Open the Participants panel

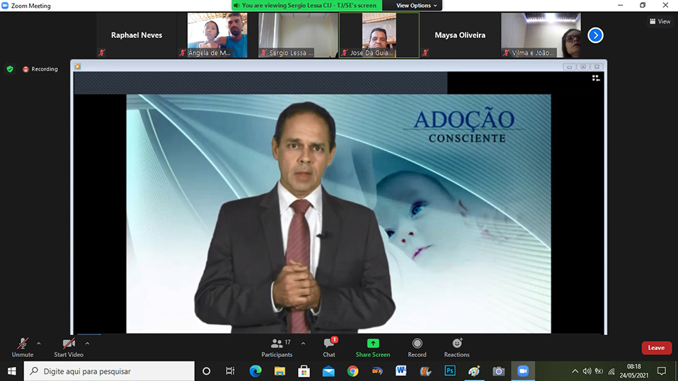click(x=276, y=347)
